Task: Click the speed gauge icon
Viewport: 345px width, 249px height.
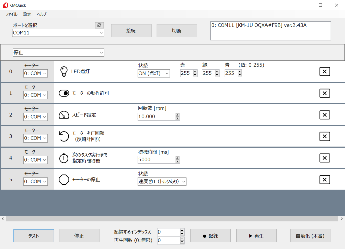Action: pos(64,115)
